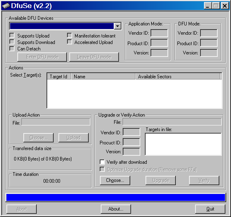Screen dimensions: 231x217
Task: Click the Upgrade or Verify File field
Action: [x=172, y=122]
